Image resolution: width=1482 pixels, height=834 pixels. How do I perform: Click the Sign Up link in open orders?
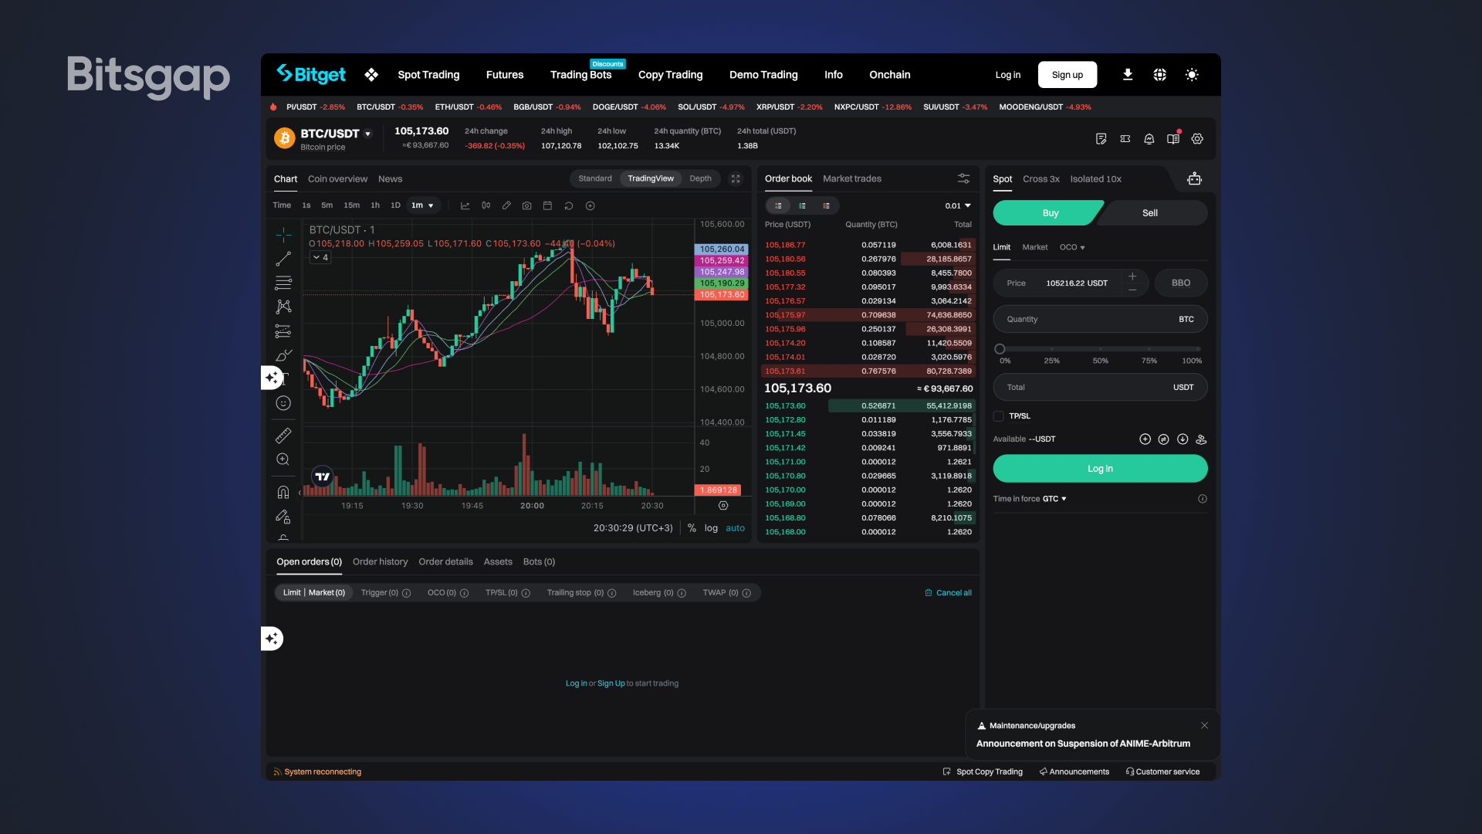point(611,683)
